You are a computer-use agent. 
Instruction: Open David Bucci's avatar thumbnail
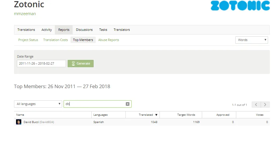[x=19, y=122]
